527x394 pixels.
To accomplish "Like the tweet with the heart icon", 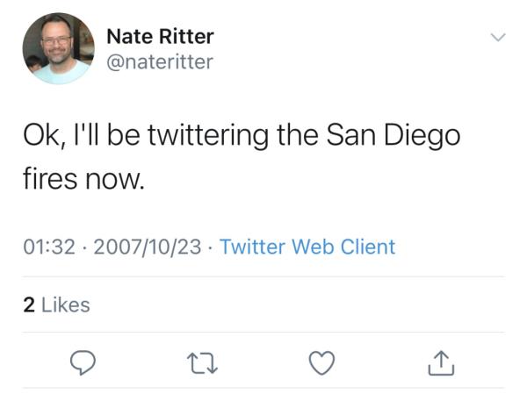I will coord(321,362).
